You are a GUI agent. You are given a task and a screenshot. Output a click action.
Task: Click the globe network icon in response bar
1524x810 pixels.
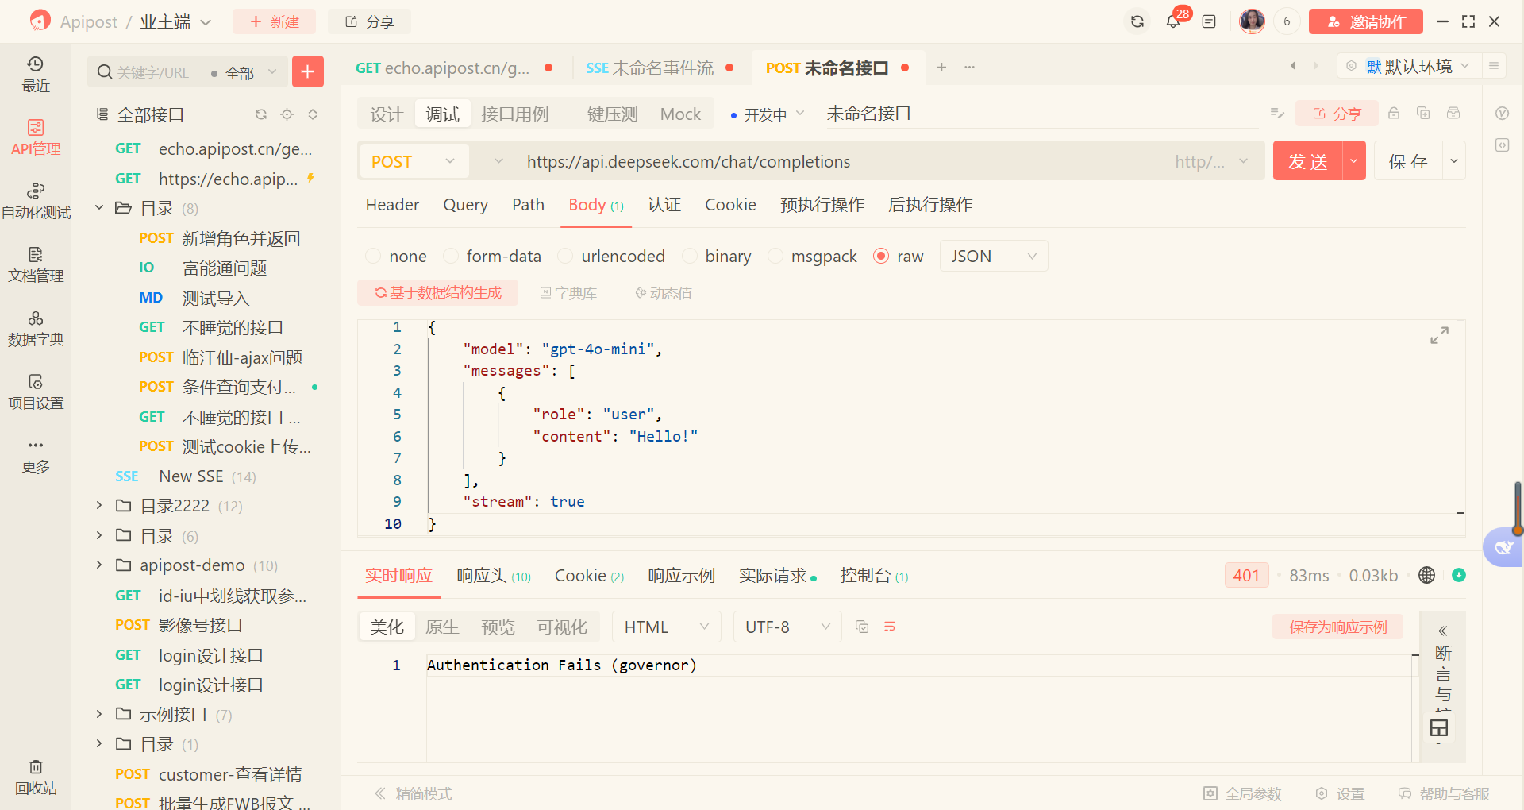[x=1426, y=575]
